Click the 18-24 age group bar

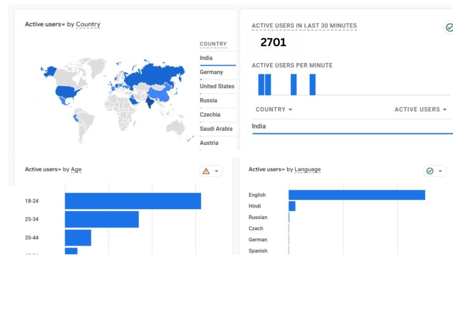[x=133, y=201]
